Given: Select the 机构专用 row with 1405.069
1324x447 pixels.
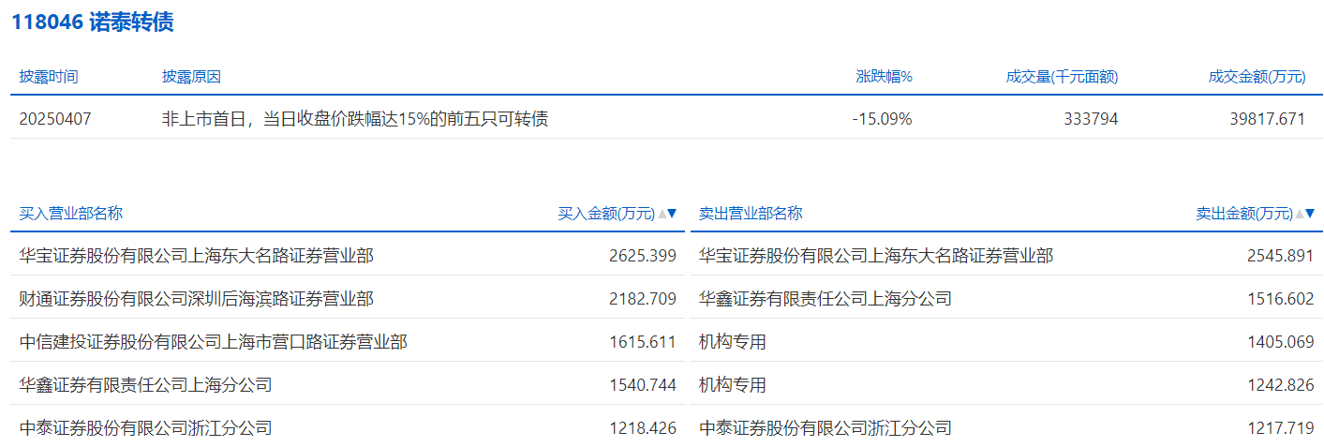Looking at the screenshot, I should [x=733, y=342].
